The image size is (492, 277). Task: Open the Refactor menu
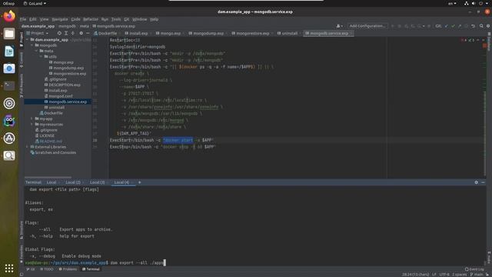point(91,19)
